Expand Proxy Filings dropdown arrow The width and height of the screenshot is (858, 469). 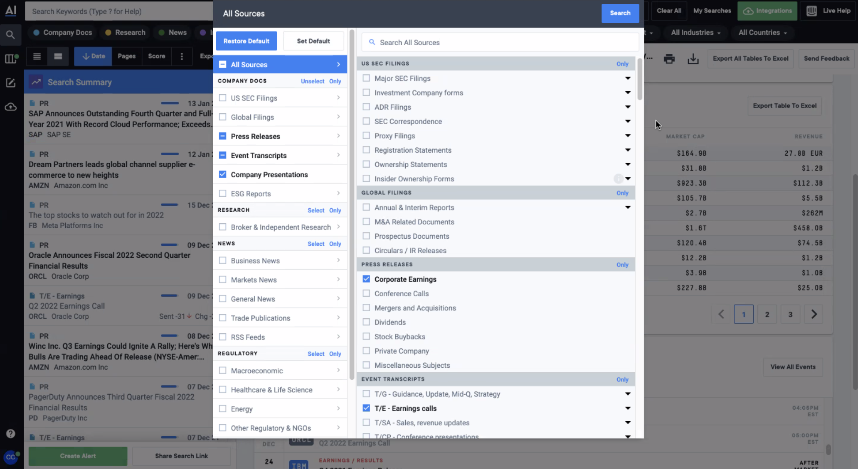tap(628, 135)
